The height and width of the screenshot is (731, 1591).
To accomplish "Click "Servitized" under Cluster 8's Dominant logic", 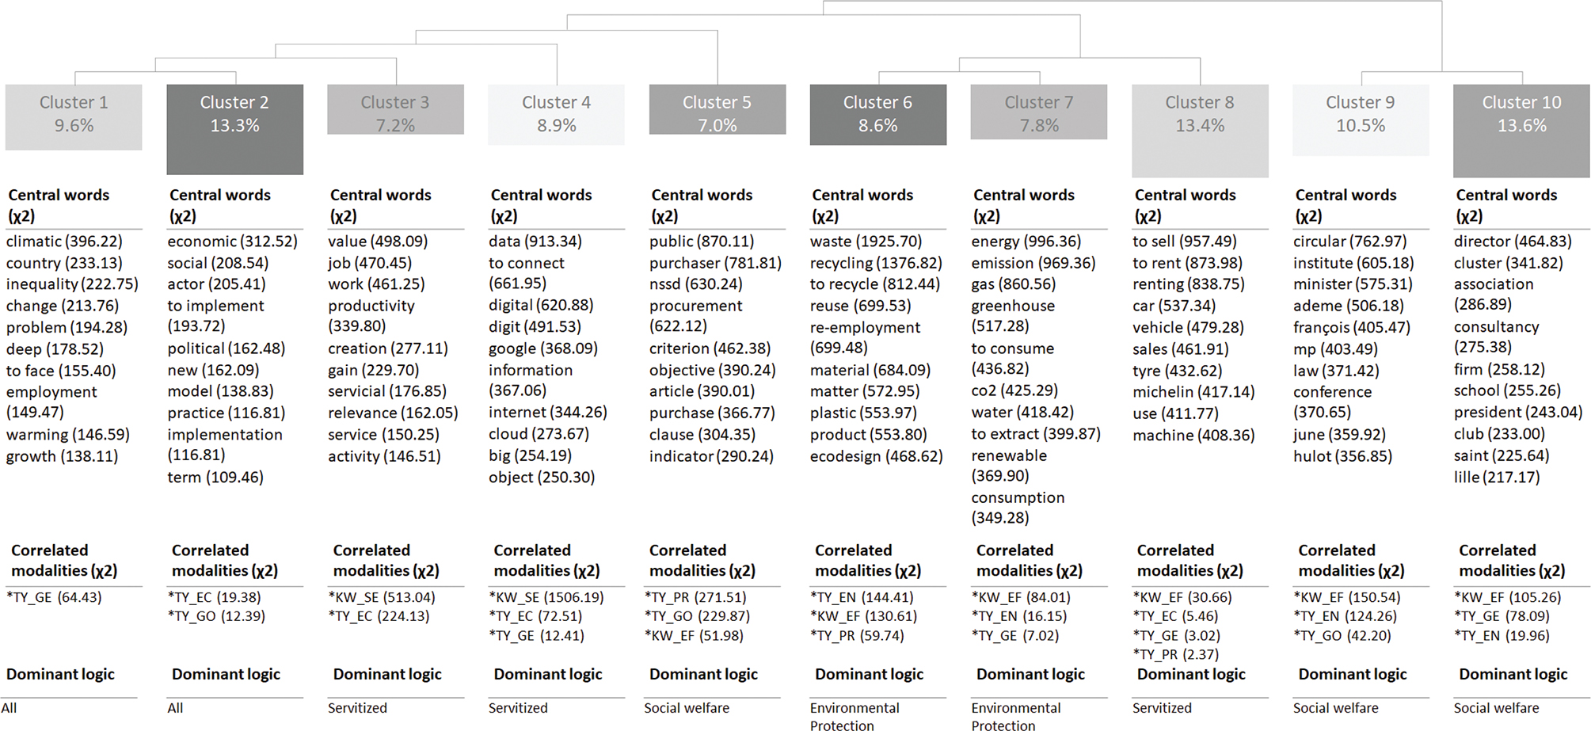I will pyautogui.click(x=1161, y=708).
